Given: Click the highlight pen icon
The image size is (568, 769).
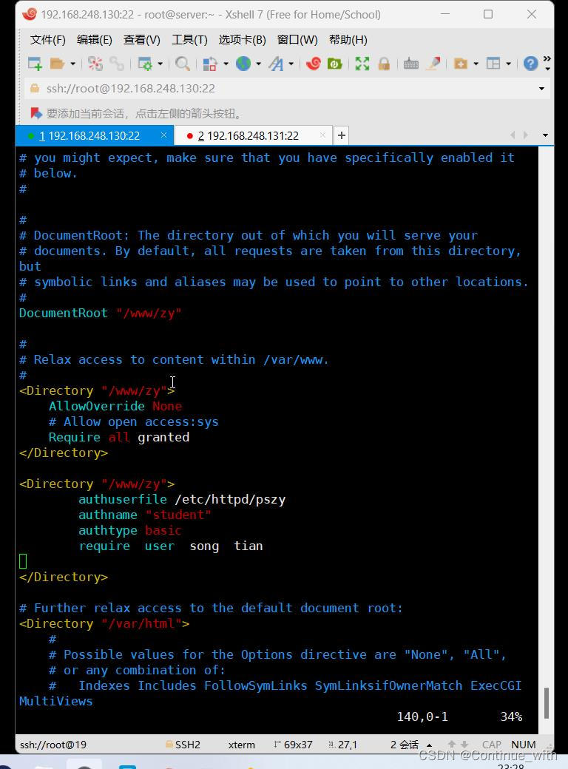Looking at the screenshot, I should 433,64.
